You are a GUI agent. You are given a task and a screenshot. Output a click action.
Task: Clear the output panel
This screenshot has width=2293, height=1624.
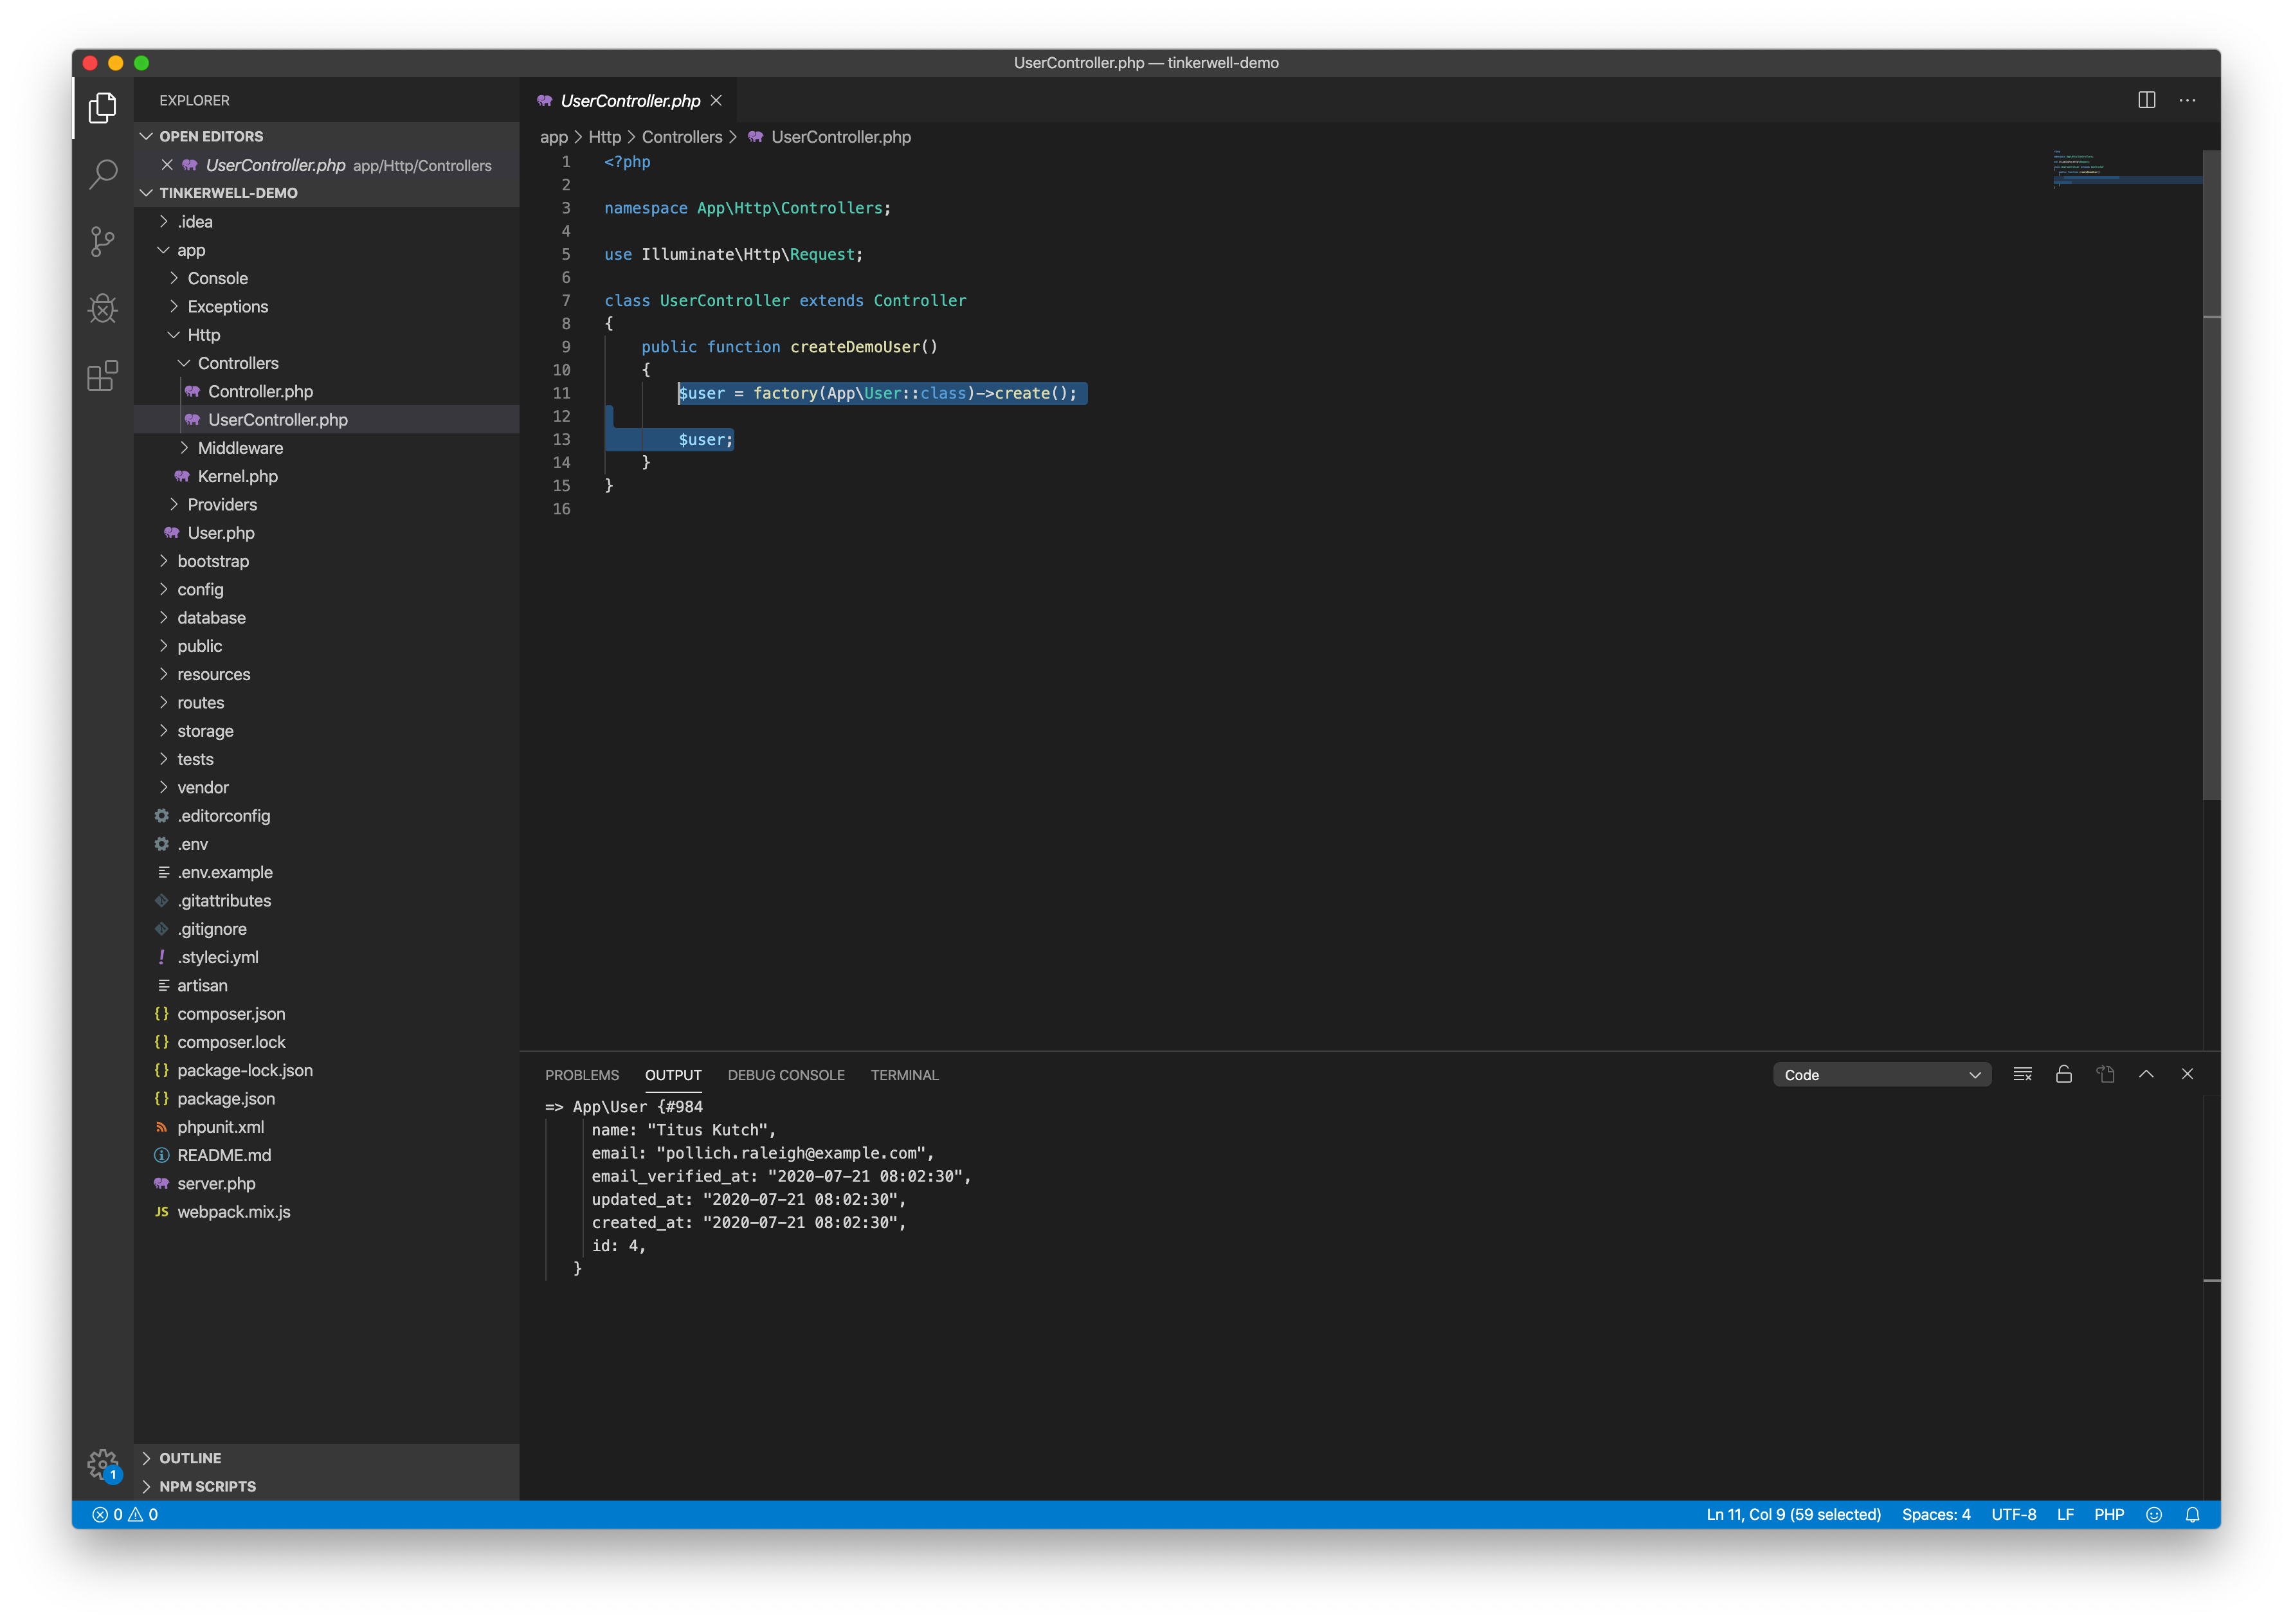tap(2022, 1075)
